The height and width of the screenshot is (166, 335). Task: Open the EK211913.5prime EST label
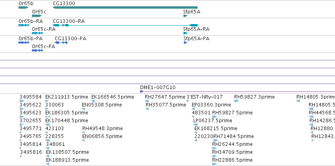(x=67, y=97)
